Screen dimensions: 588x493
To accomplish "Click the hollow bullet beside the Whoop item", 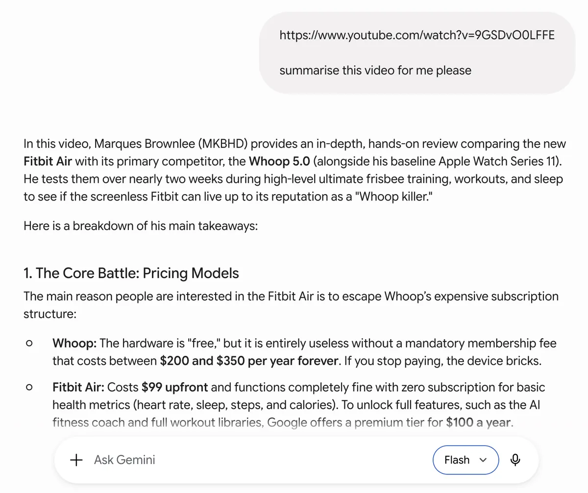I will pyautogui.click(x=29, y=344).
